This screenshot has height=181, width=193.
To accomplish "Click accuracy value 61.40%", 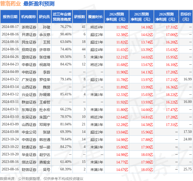I will (66, 162).
